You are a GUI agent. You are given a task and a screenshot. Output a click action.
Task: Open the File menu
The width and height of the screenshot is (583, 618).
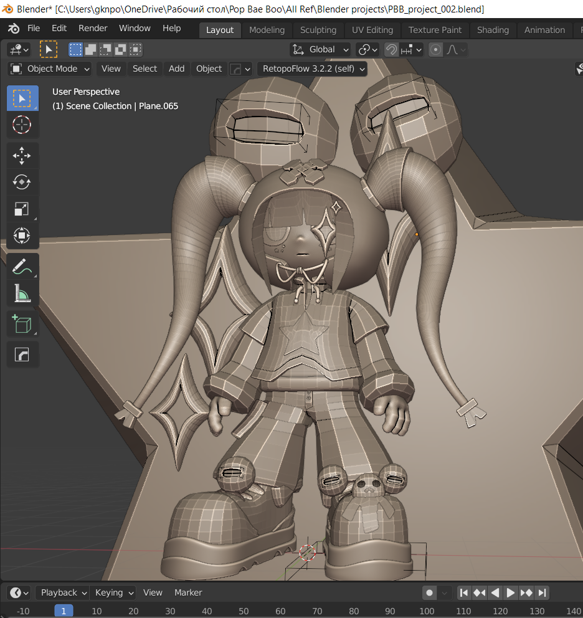(x=34, y=29)
